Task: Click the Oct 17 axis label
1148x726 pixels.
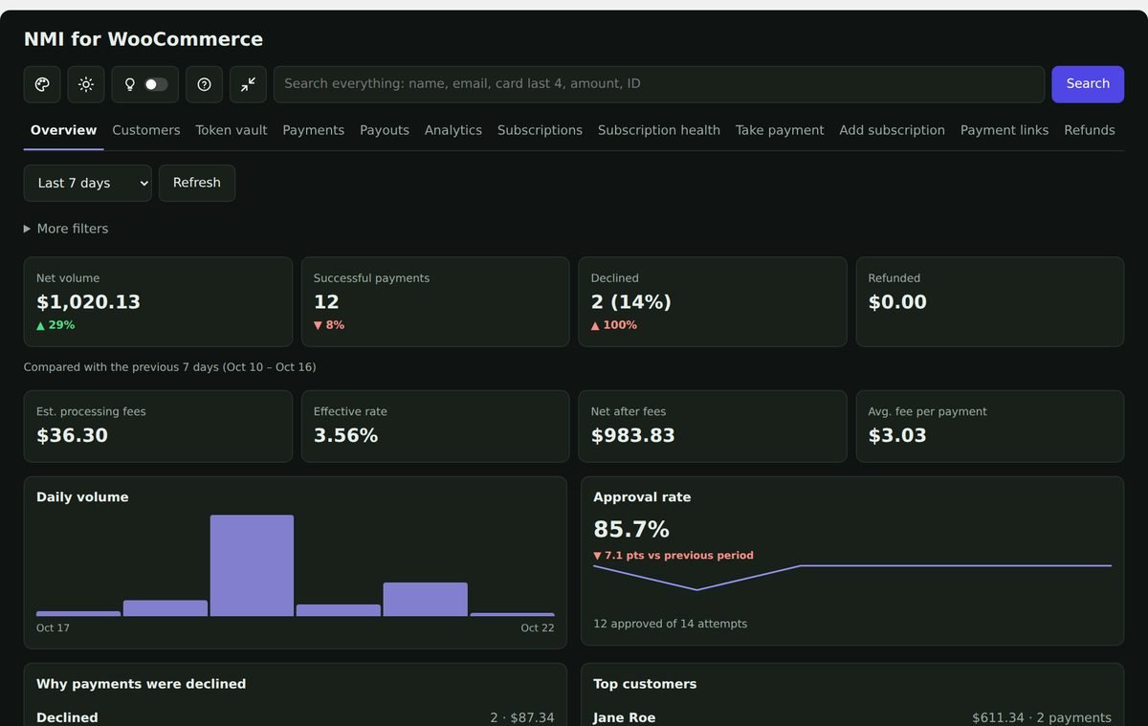Action: tap(53, 628)
